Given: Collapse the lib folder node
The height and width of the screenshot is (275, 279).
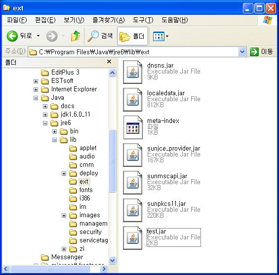Looking at the screenshot, I should pyautogui.click(x=55, y=140).
